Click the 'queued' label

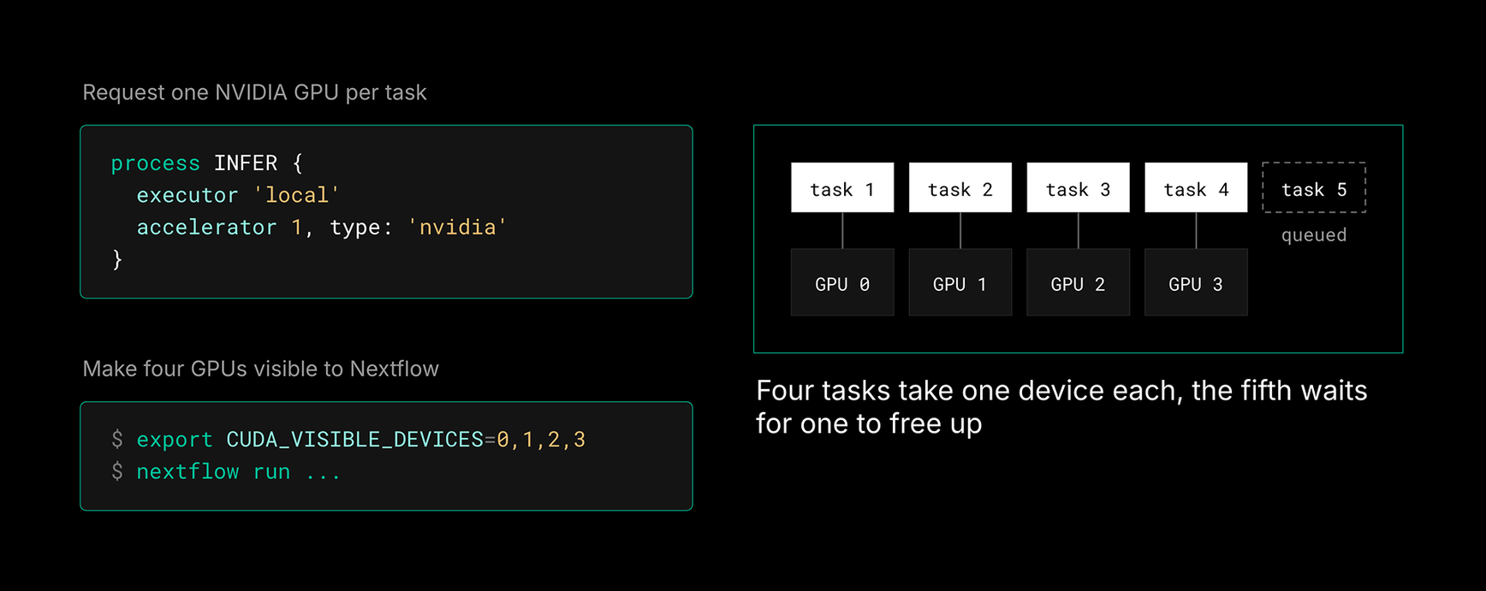tap(1314, 235)
